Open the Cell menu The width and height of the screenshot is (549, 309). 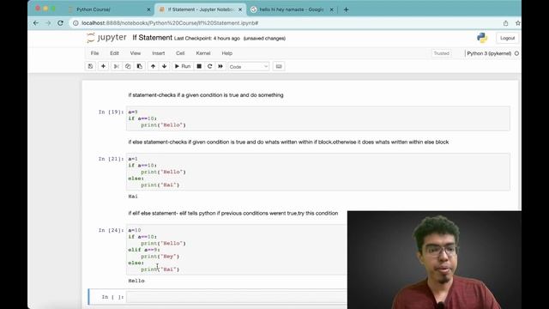point(180,53)
